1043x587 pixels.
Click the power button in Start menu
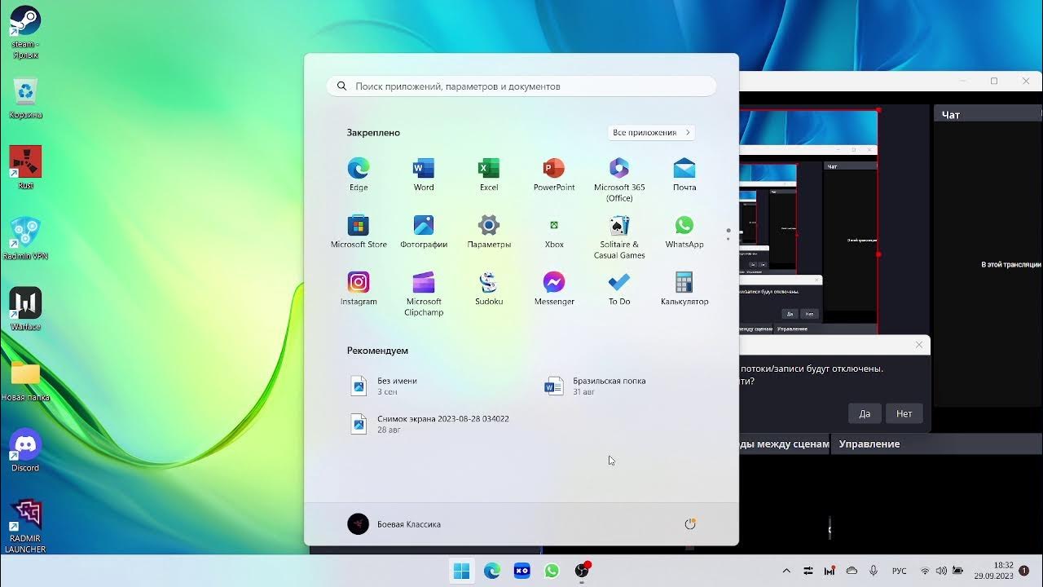(x=690, y=524)
